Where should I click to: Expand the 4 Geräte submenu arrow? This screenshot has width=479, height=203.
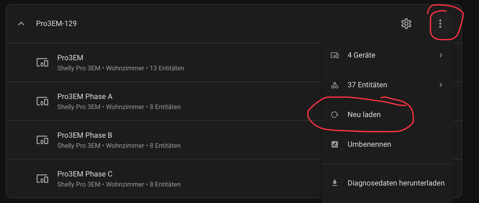tap(441, 55)
